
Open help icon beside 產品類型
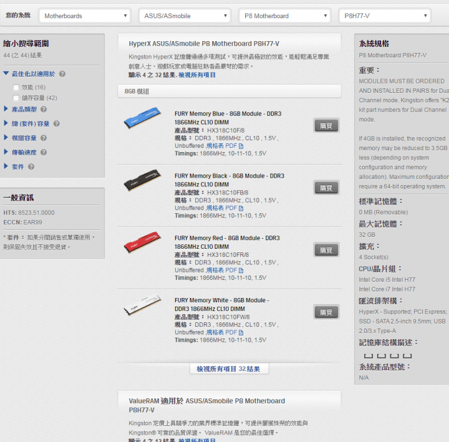[44, 109]
